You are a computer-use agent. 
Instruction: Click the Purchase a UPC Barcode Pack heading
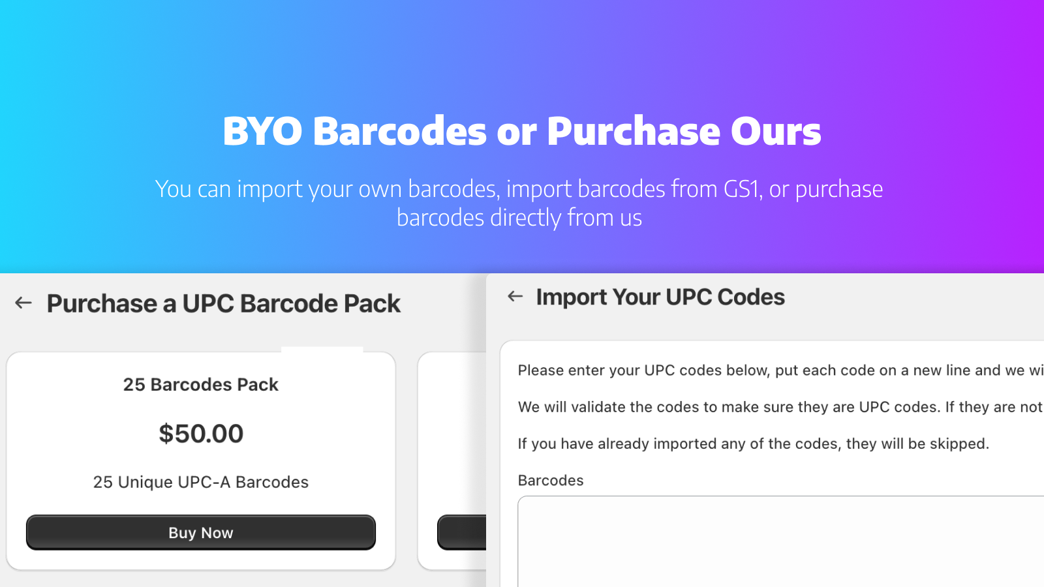(x=224, y=304)
